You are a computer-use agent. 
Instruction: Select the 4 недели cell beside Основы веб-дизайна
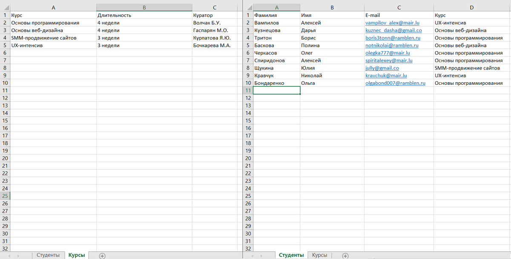[144, 30]
